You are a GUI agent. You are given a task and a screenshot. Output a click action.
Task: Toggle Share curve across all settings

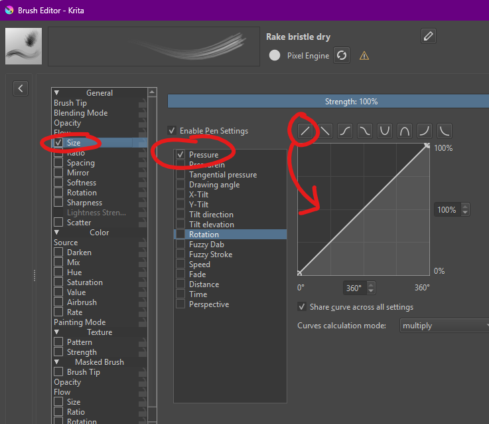click(x=302, y=307)
